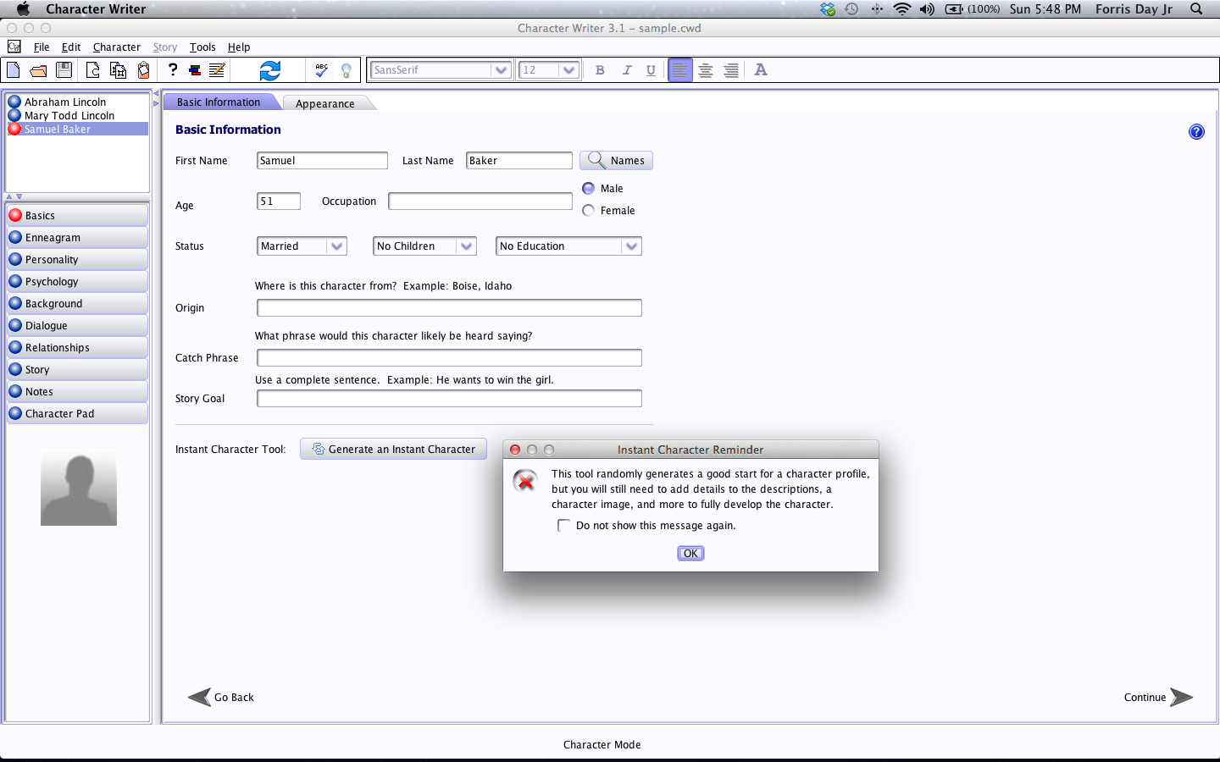Click OK in the reminder dialog
Image resolution: width=1220 pixels, height=762 pixels.
point(690,554)
